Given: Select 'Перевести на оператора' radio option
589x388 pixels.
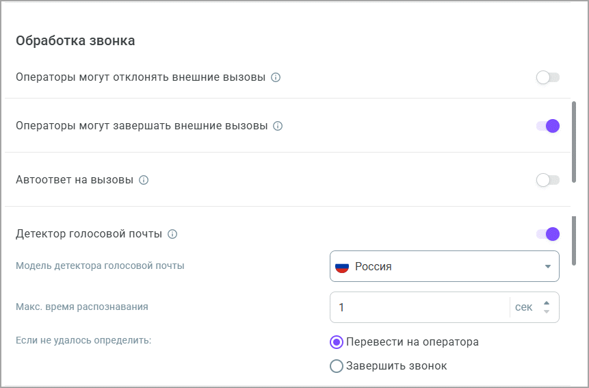Looking at the screenshot, I should tap(336, 342).
